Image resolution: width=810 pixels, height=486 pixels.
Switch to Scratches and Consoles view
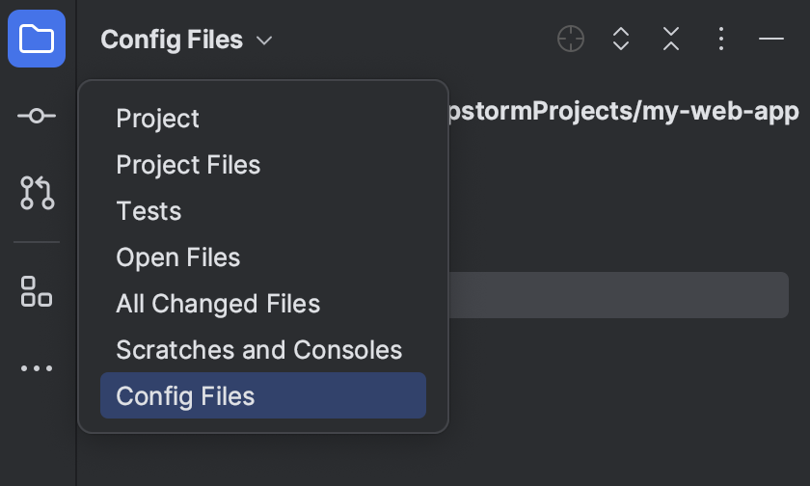click(x=258, y=350)
